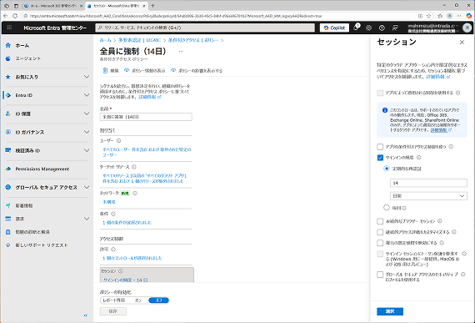Click info icon next to 条件
The height and width of the screenshot is (323, 475).
(113, 214)
